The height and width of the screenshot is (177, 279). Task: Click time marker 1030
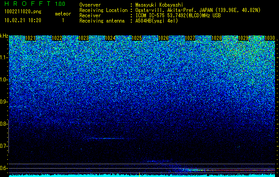point(270,38)
